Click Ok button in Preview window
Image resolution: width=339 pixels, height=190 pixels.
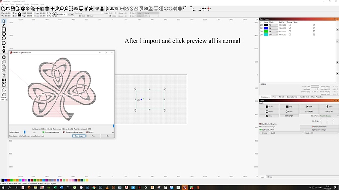[108, 136]
